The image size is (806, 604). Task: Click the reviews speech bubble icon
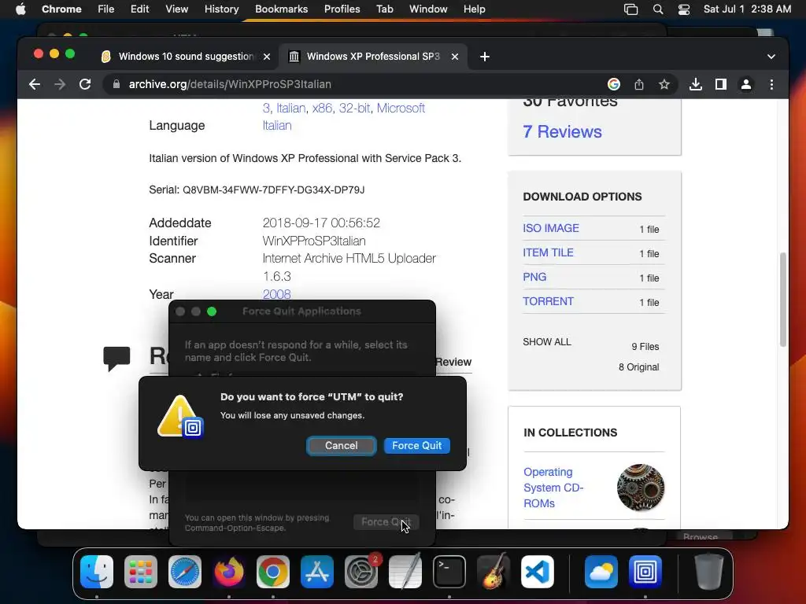click(x=116, y=358)
